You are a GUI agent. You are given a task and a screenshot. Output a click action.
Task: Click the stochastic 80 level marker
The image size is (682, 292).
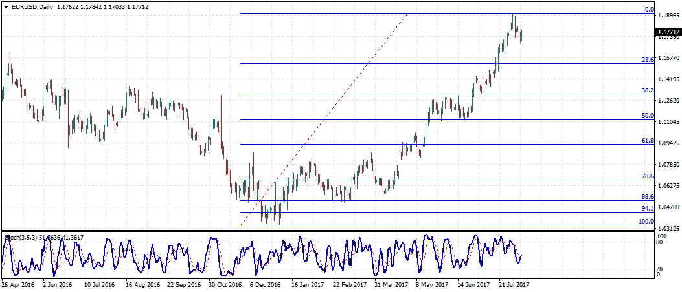tap(659, 243)
